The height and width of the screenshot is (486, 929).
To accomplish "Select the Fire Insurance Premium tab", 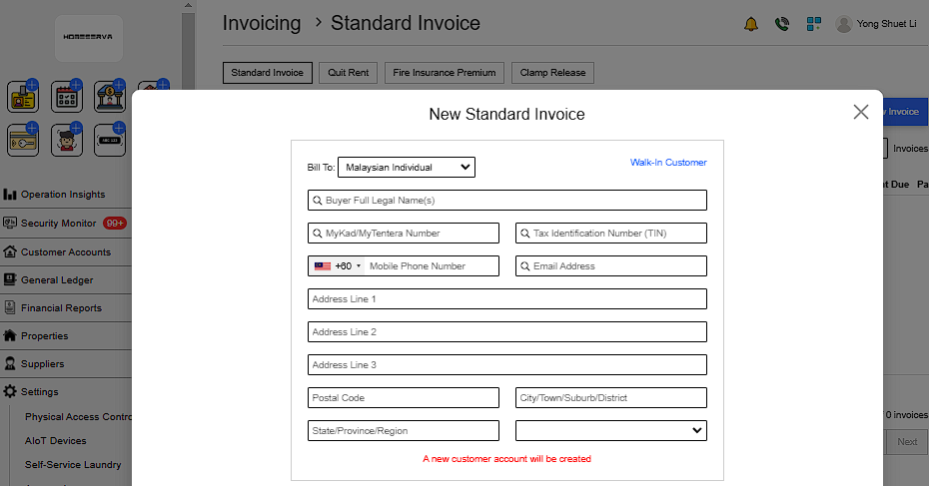I will tap(445, 73).
